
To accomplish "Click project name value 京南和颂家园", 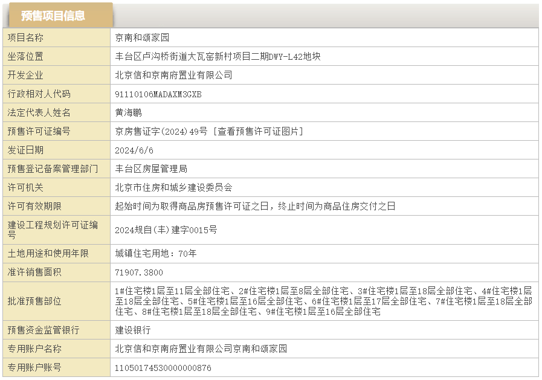I will coord(142,37).
